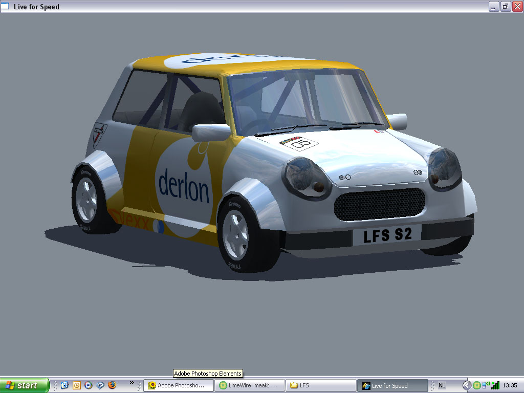
Task: Close the Live for Speed window
Action: click(517, 6)
